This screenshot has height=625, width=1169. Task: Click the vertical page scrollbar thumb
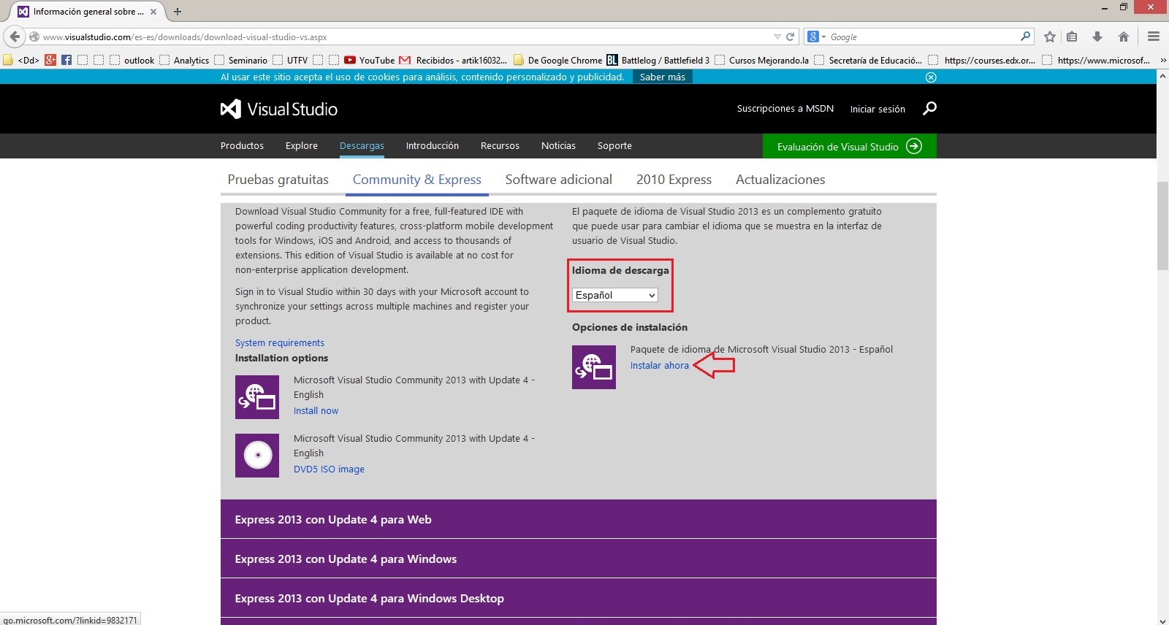click(1162, 225)
